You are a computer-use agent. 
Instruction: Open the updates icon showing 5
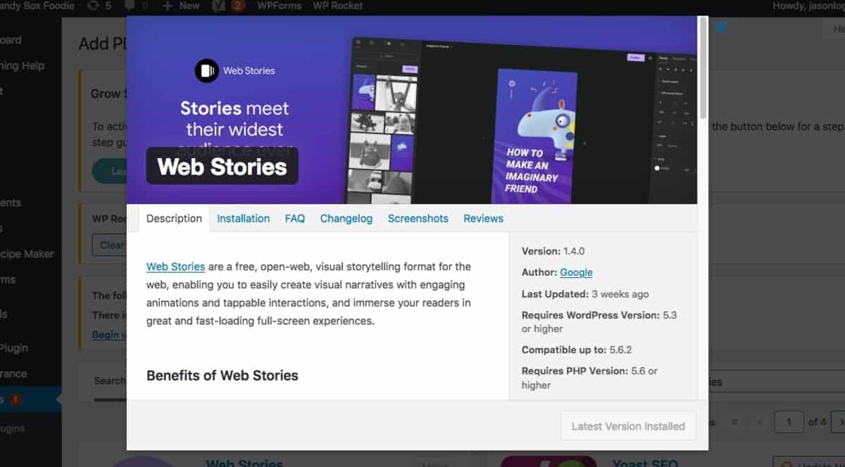coord(99,6)
